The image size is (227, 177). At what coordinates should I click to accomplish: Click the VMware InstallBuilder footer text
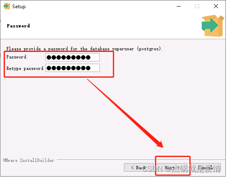tap(29, 160)
